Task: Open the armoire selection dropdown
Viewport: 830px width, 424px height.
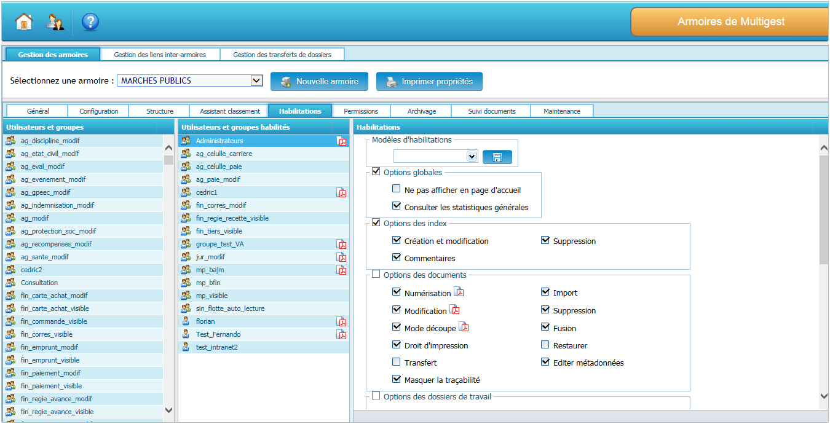Action: [256, 81]
